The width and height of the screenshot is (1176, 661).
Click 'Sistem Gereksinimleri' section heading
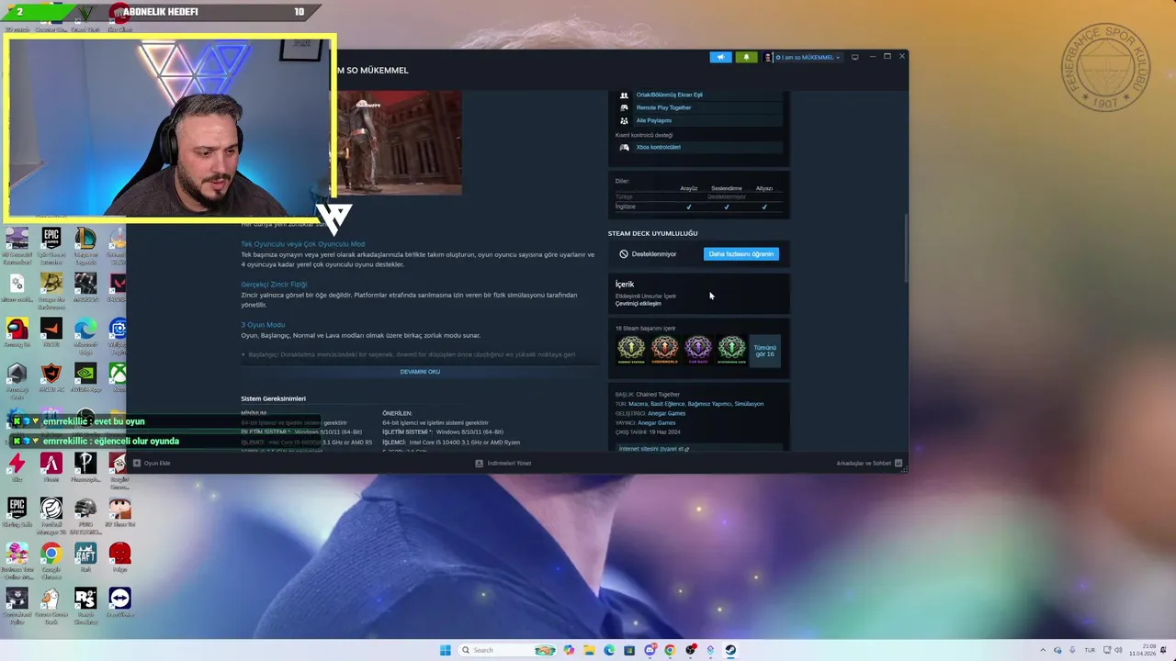273,398
